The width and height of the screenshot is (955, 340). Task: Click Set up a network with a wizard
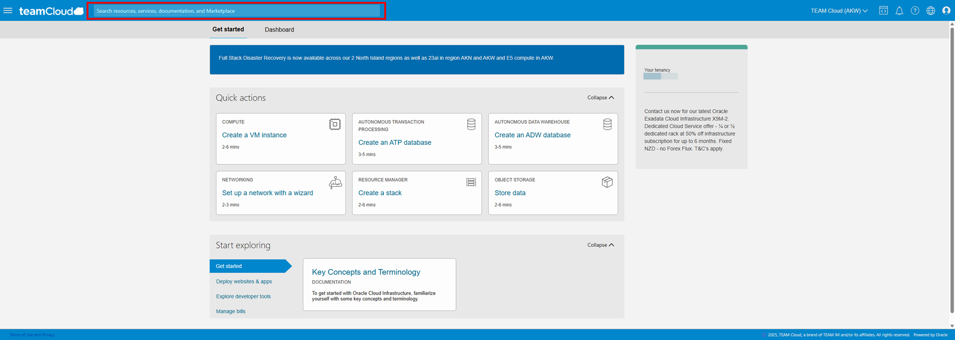[268, 193]
